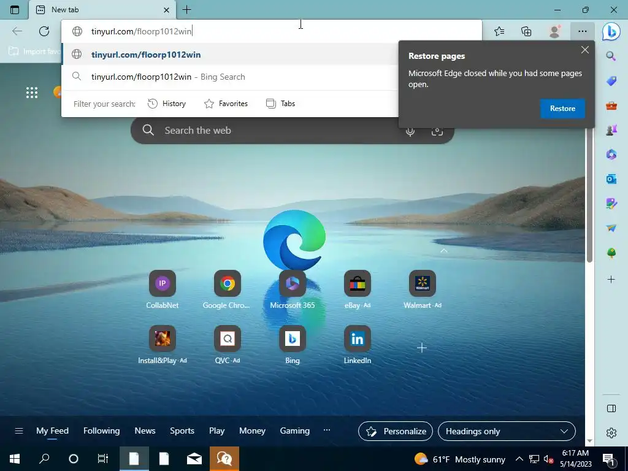Open Microsoft 365 quick link
This screenshot has width=628, height=471.
click(x=293, y=283)
